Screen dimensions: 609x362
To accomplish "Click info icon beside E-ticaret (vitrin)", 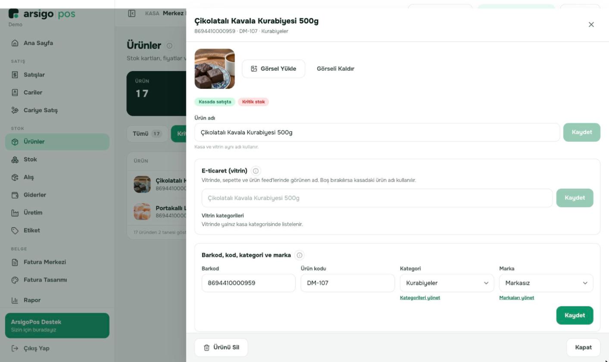I will click(256, 171).
